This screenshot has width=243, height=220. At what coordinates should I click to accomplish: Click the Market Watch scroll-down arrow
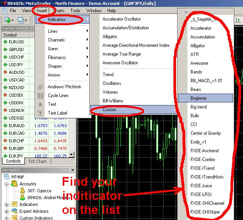(71, 155)
